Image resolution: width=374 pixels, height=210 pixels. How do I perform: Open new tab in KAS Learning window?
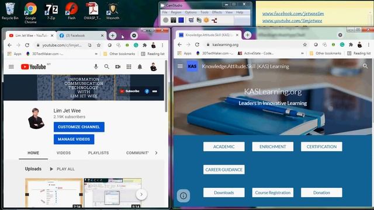click(247, 35)
